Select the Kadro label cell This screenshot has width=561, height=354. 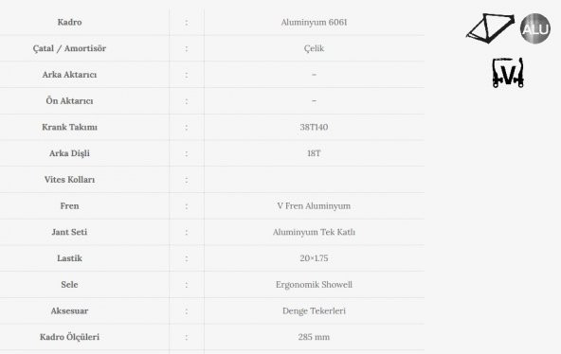point(69,22)
